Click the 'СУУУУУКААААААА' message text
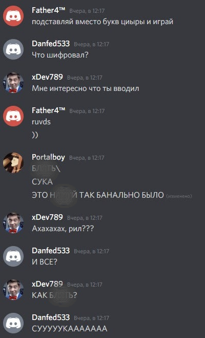Viewport: 205px width, 338px height. [x=70, y=329]
